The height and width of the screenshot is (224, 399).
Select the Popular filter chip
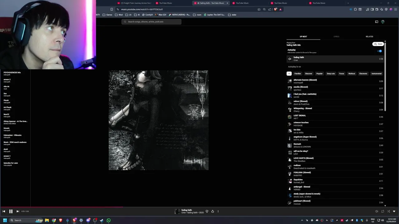pyautogui.click(x=320, y=74)
